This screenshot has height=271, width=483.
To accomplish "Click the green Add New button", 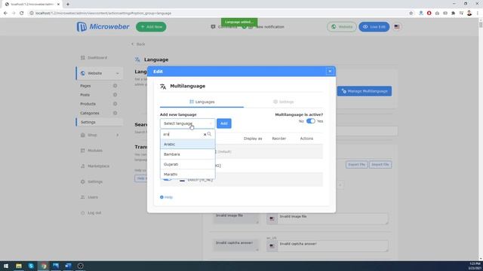I will tap(151, 27).
